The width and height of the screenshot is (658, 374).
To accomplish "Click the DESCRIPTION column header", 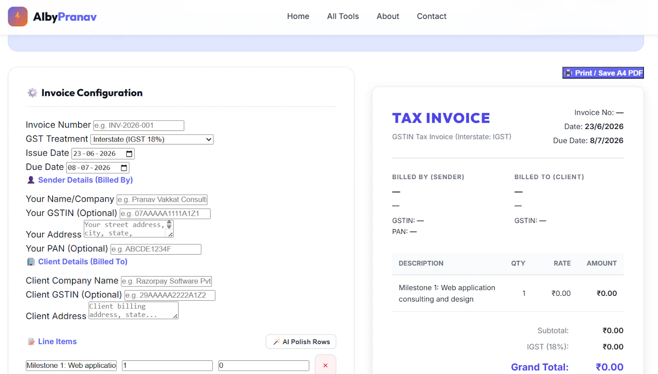I will 421,263.
